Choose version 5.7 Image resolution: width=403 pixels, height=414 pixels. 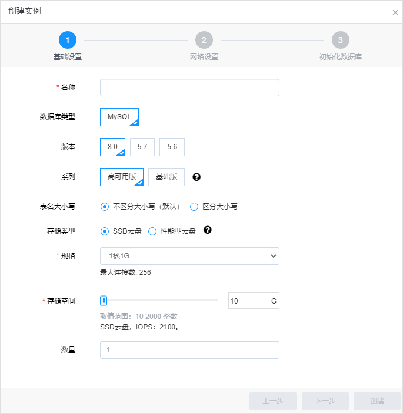[x=142, y=147]
